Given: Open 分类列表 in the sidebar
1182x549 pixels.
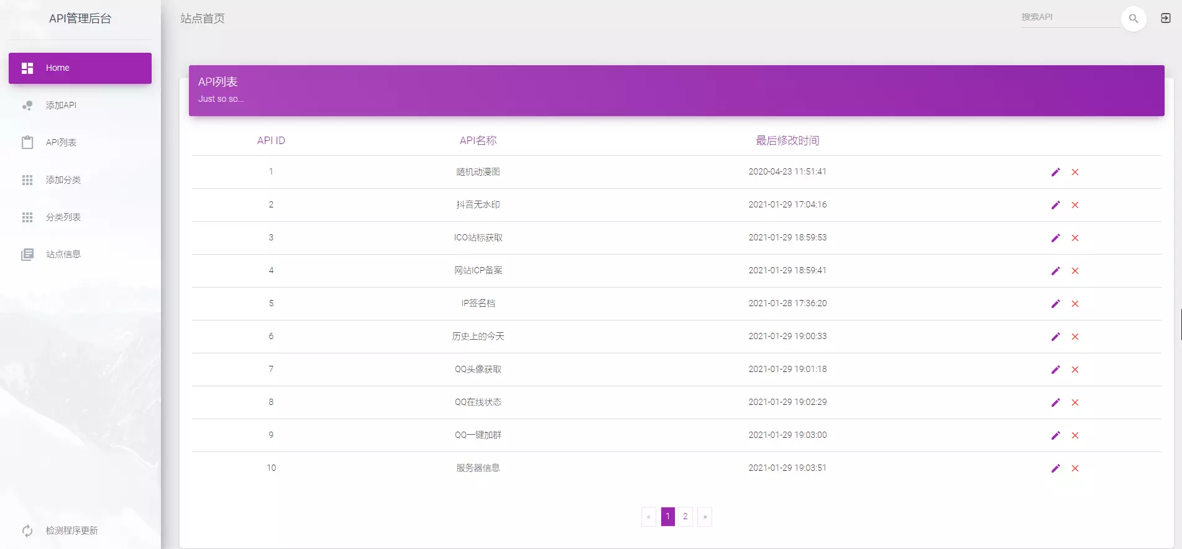Looking at the screenshot, I should [x=80, y=217].
